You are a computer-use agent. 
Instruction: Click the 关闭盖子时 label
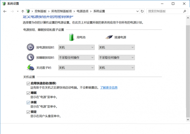coord(44,68)
